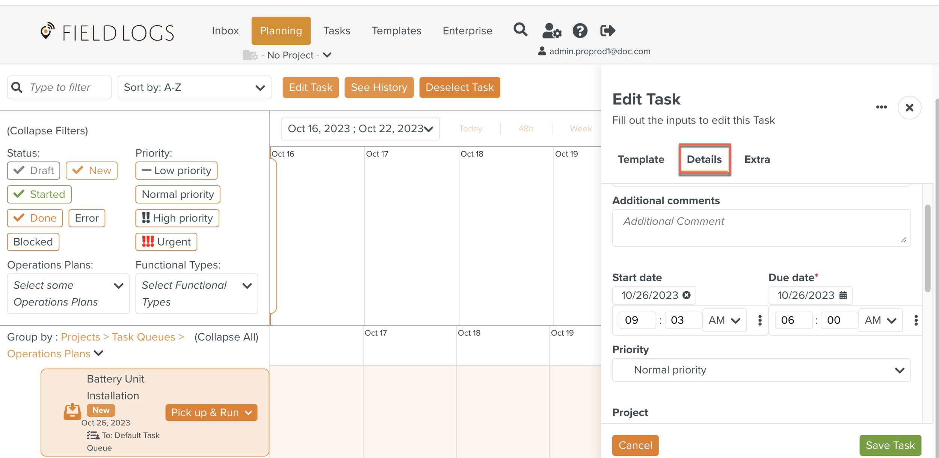Open start time options three-dot icon

point(759,320)
